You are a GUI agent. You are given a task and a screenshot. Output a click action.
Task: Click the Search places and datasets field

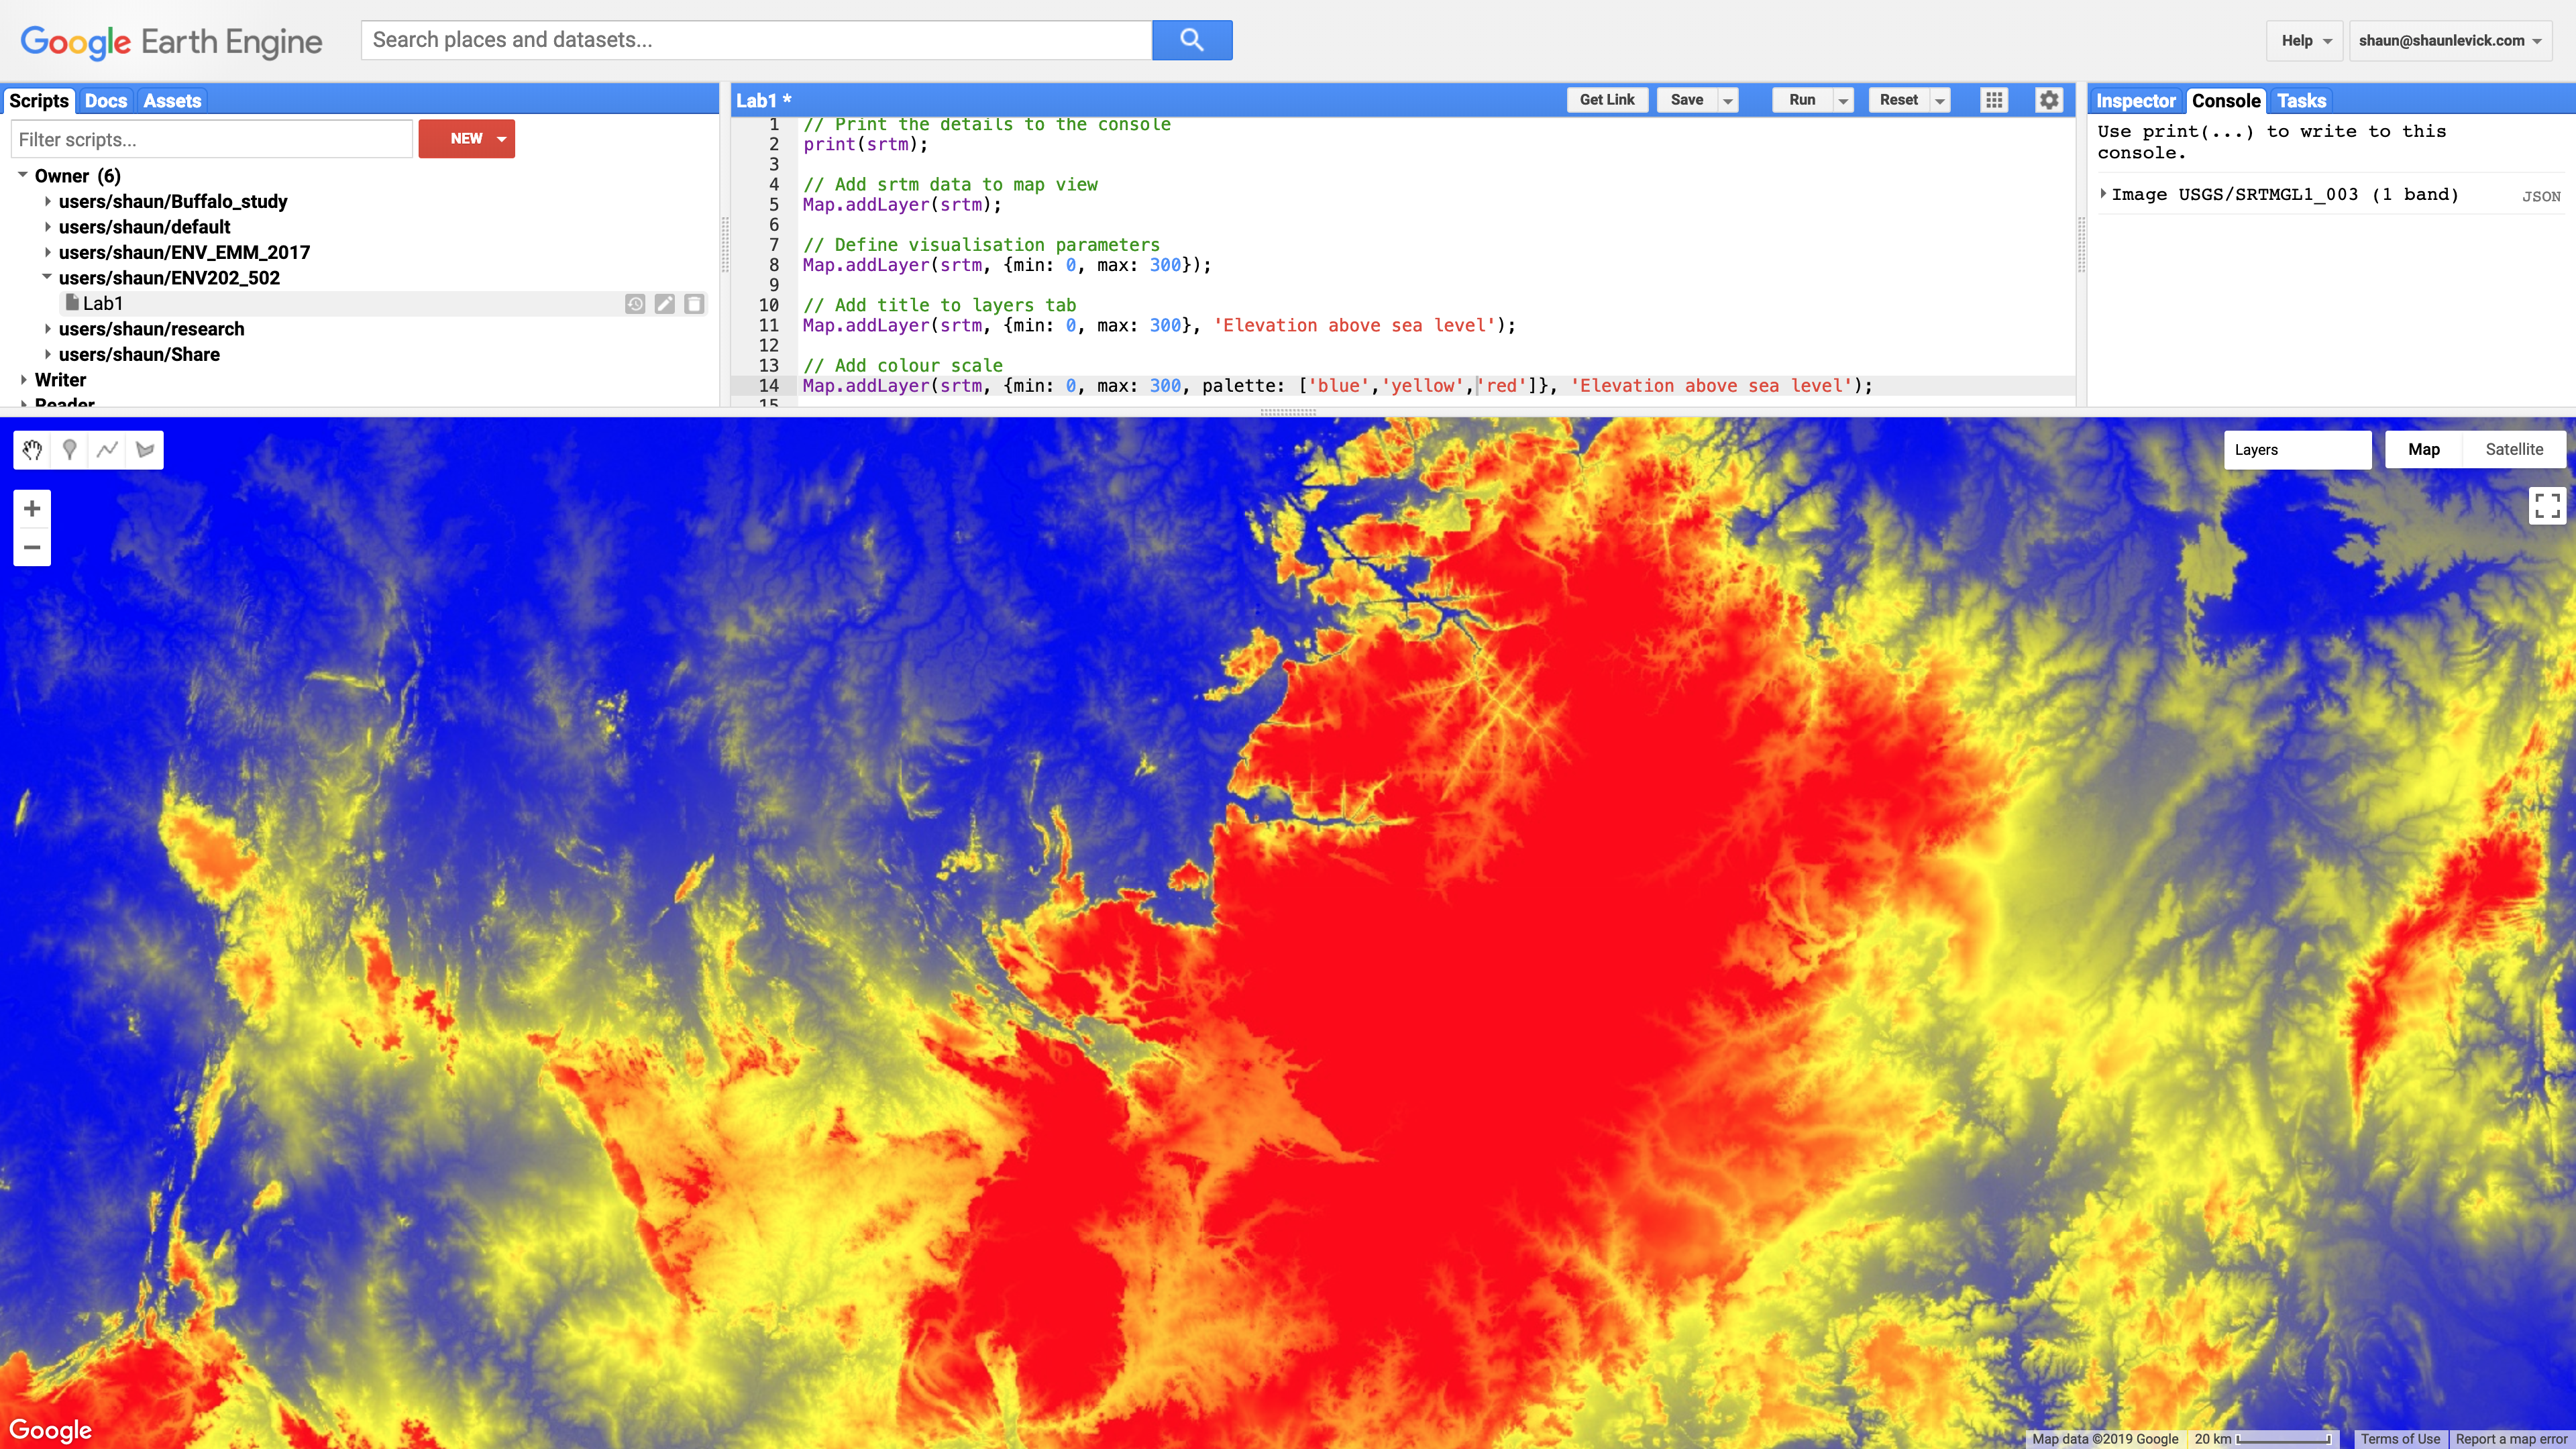click(756, 40)
